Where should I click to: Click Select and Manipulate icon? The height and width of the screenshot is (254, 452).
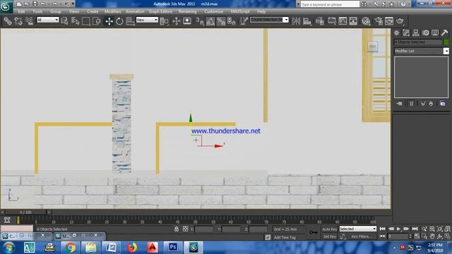pos(176,21)
